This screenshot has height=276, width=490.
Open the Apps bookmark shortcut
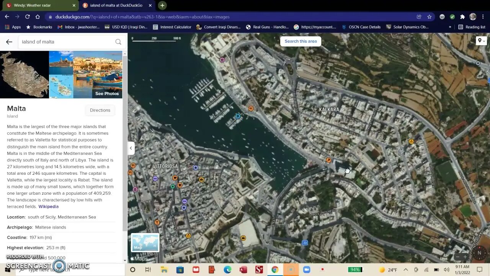(x=13, y=27)
